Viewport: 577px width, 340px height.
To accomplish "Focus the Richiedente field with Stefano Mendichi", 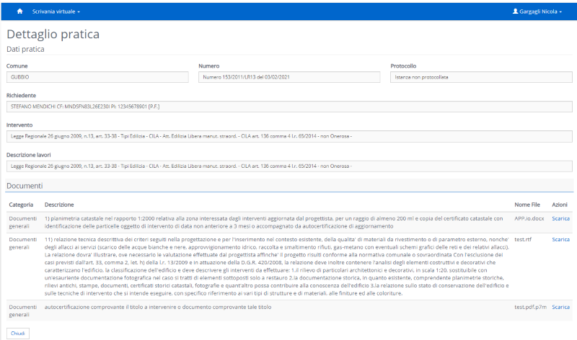I will (289, 107).
